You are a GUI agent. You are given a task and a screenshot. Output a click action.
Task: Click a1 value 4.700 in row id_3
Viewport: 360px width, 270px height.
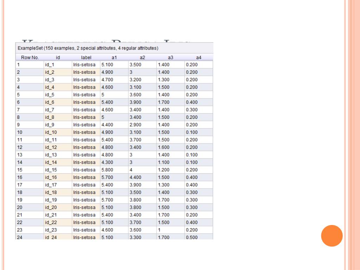click(x=114, y=80)
